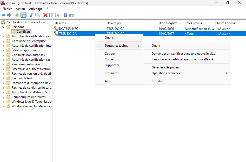This screenshot has height=162, width=246.
Task: Click the blue Back arrow in toolbar
Action: pyautogui.click(x=3, y=15)
